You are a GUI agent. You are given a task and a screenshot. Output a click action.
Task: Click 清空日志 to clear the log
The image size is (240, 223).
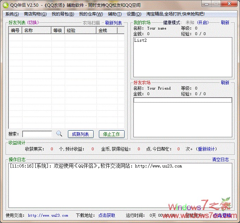[x=220, y=159]
